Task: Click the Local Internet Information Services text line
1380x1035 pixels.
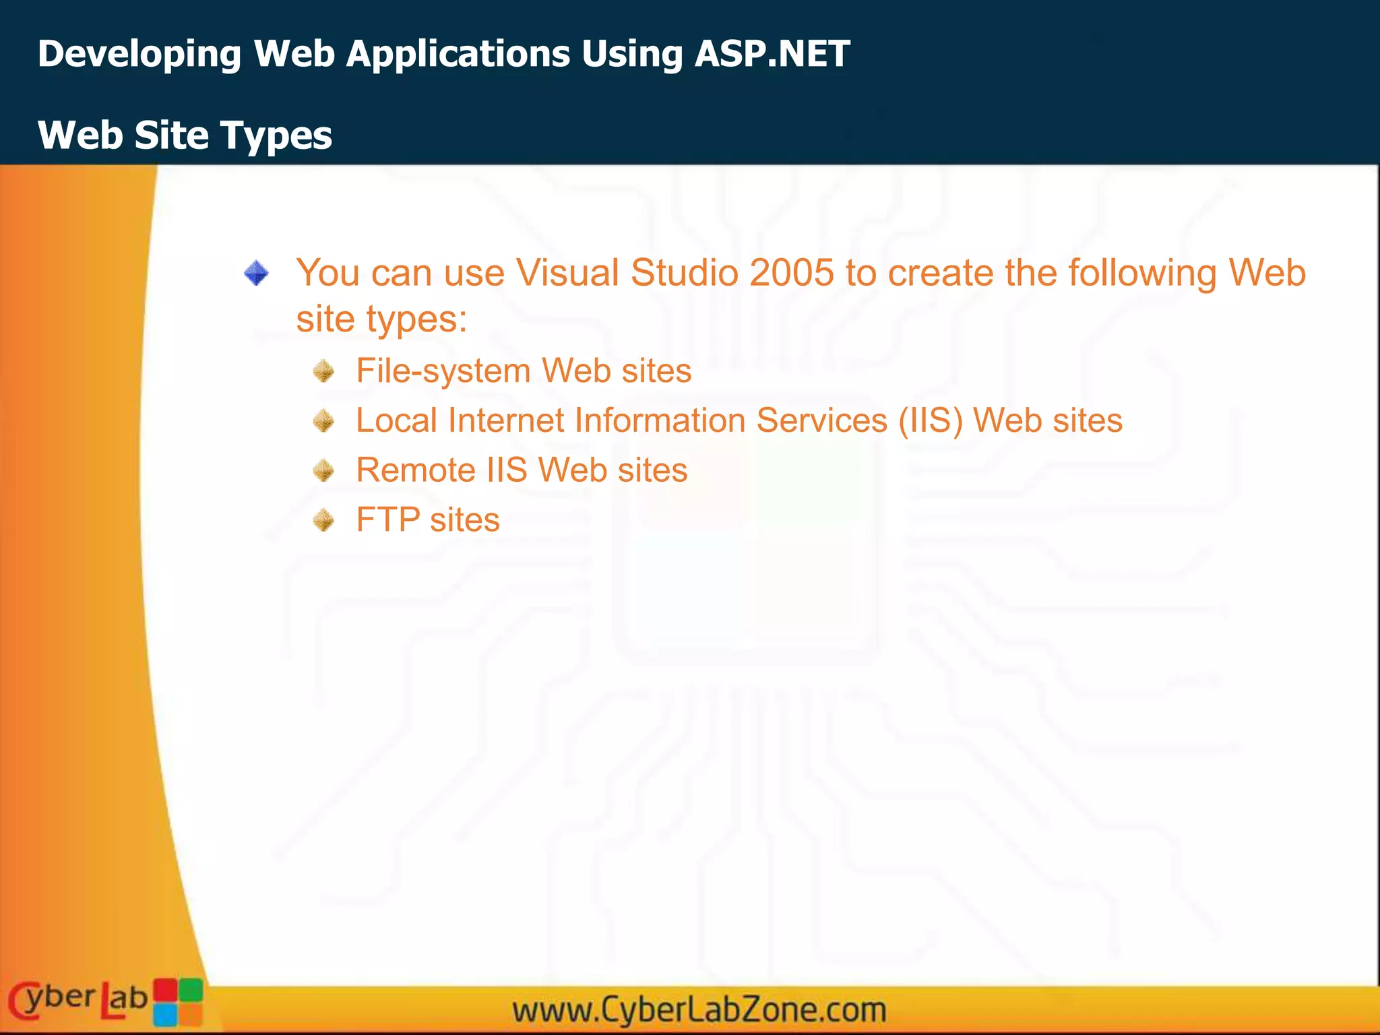Action: point(739,420)
